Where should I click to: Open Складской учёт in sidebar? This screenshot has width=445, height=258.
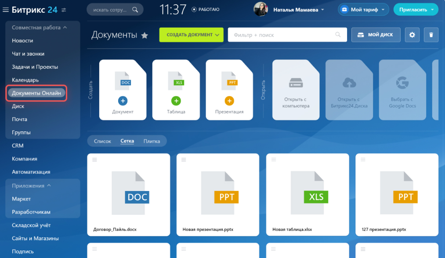pyautogui.click(x=31, y=225)
